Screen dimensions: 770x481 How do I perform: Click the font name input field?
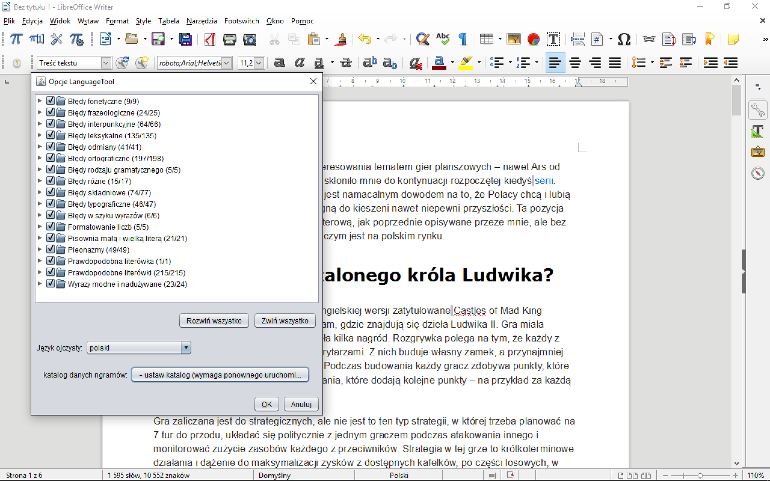190,63
